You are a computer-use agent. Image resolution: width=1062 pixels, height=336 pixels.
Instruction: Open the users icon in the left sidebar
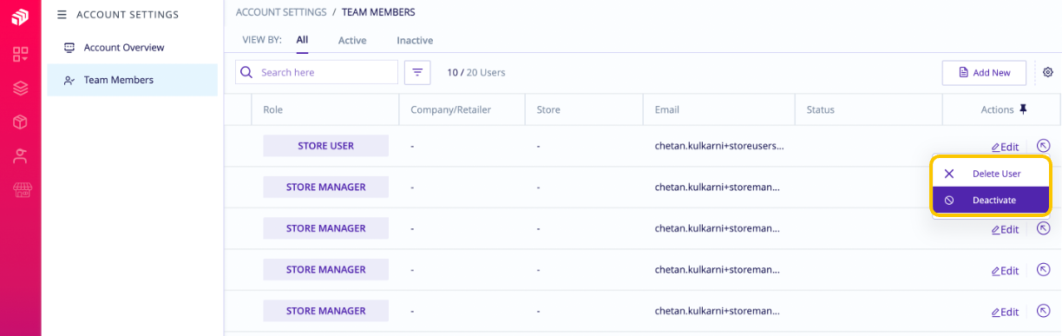click(20, 156)
